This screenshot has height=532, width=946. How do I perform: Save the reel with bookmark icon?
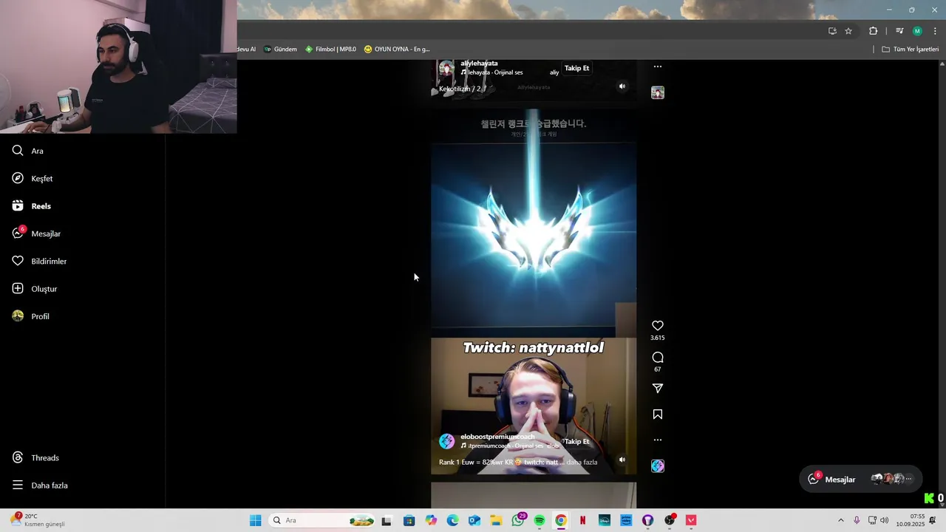coord(658,415)
